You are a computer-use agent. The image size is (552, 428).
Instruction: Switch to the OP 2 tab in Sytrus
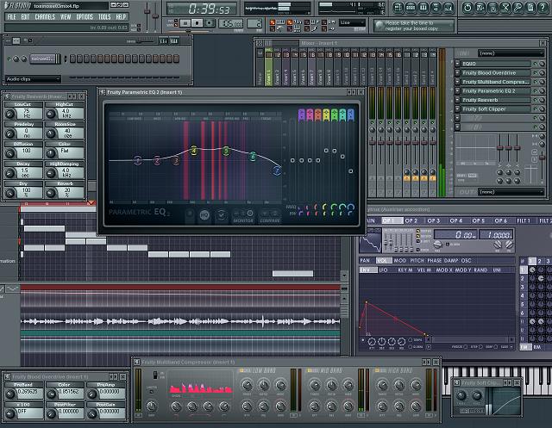[411, 220]
